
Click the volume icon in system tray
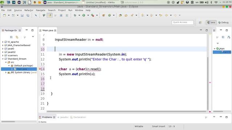207,3
